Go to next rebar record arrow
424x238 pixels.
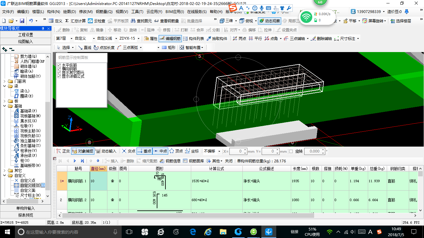tap(75, 161)
